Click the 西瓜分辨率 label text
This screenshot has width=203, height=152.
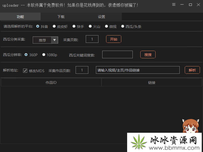click(12, 55)
